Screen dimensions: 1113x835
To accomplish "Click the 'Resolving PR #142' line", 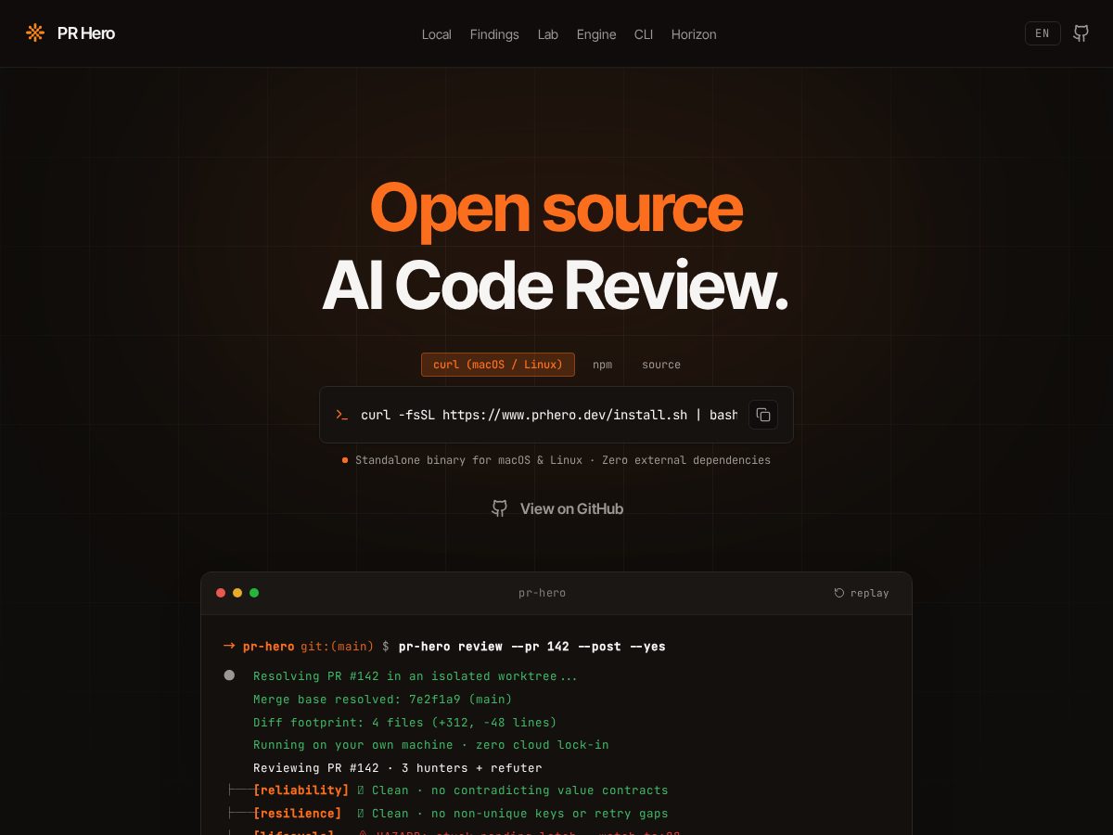I will pos(416,676).
